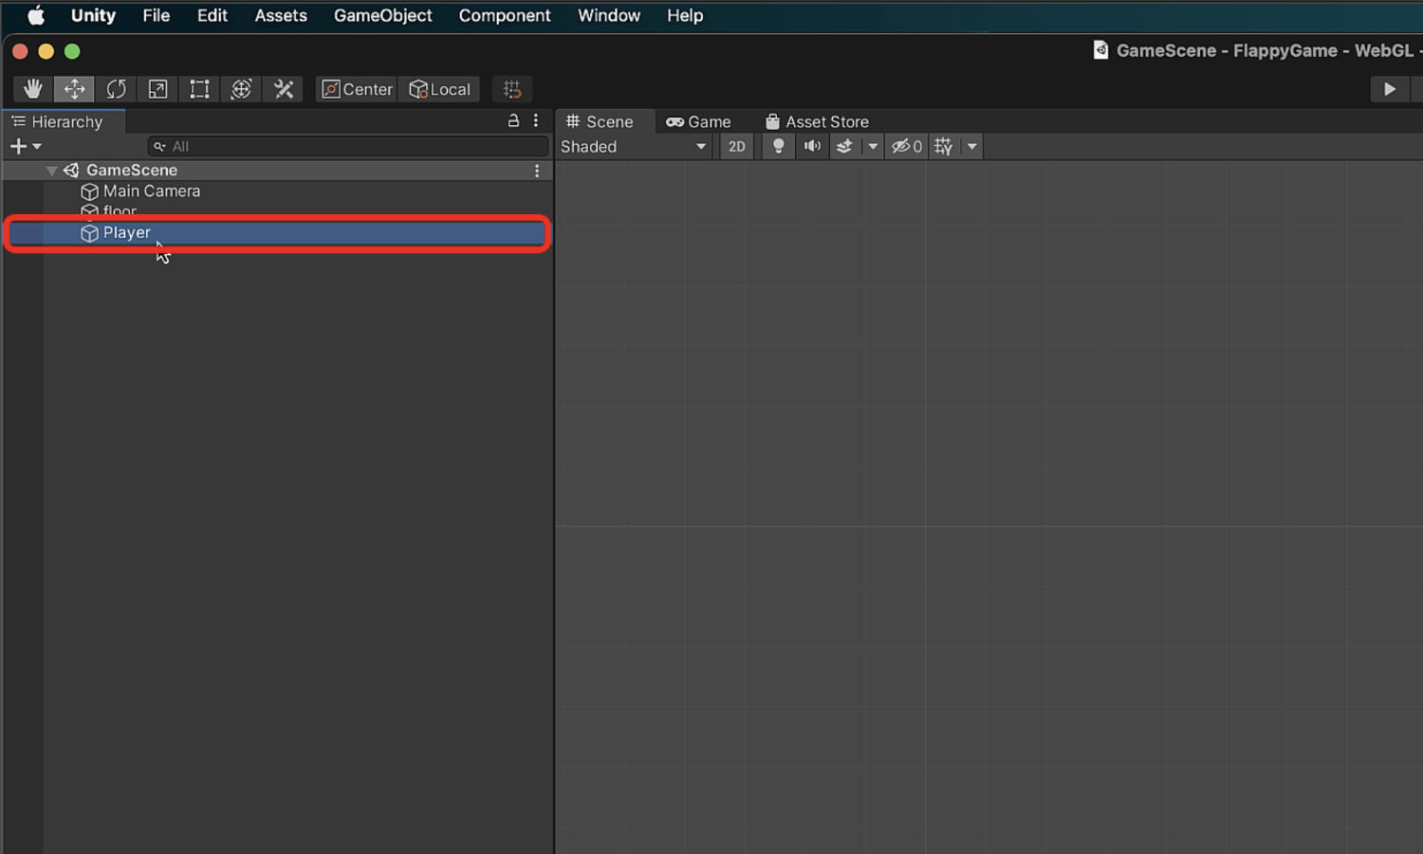
Task: Toggle scene grid visibility
Action: (x=943, y=146)
